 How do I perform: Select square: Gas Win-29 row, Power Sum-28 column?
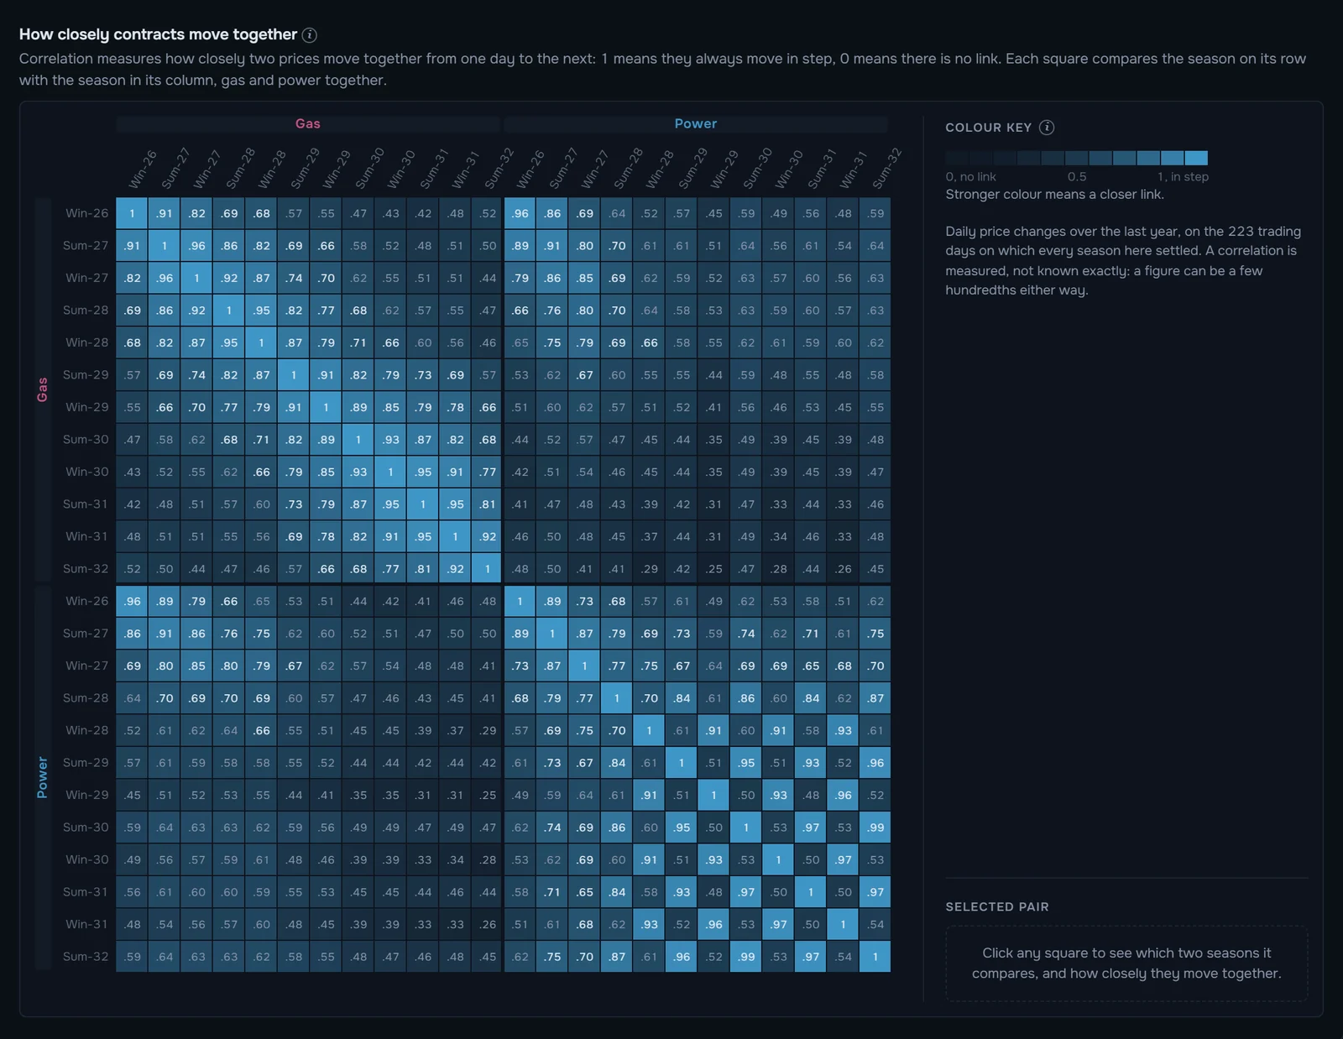[x=617, y=407]
